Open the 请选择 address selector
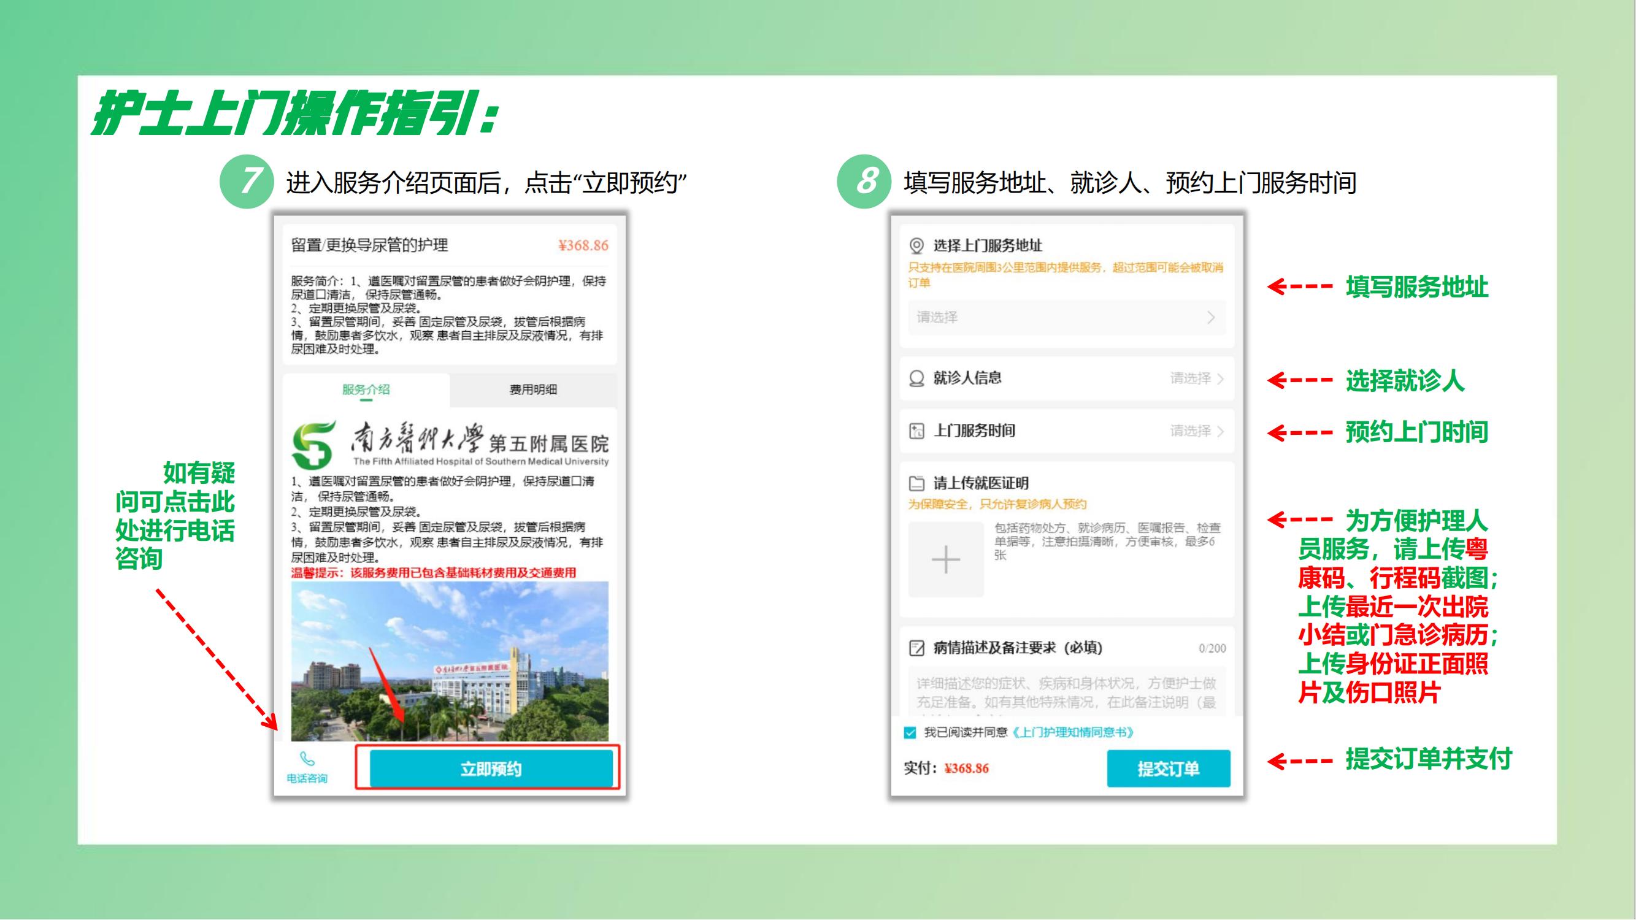This screenshot has width=1636, height=920. click(x=1066, y=318)
